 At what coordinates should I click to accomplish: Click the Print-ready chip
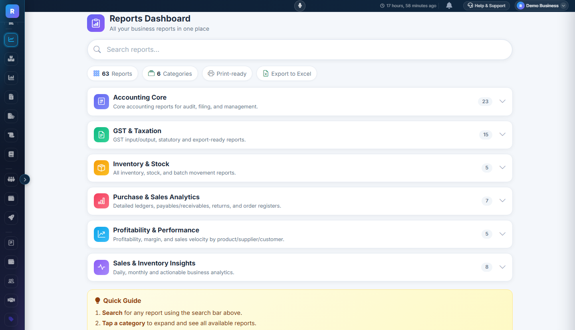[227, 73]
